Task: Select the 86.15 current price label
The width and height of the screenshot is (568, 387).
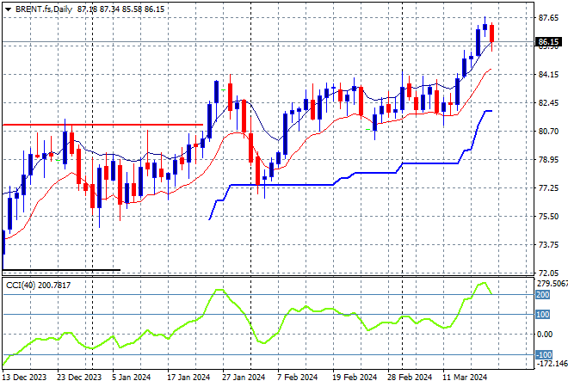Action: [548, 41]
